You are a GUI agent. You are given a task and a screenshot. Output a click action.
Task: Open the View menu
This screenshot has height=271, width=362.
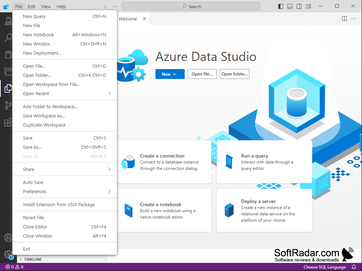pyautogui.click(x=46, y=6)
